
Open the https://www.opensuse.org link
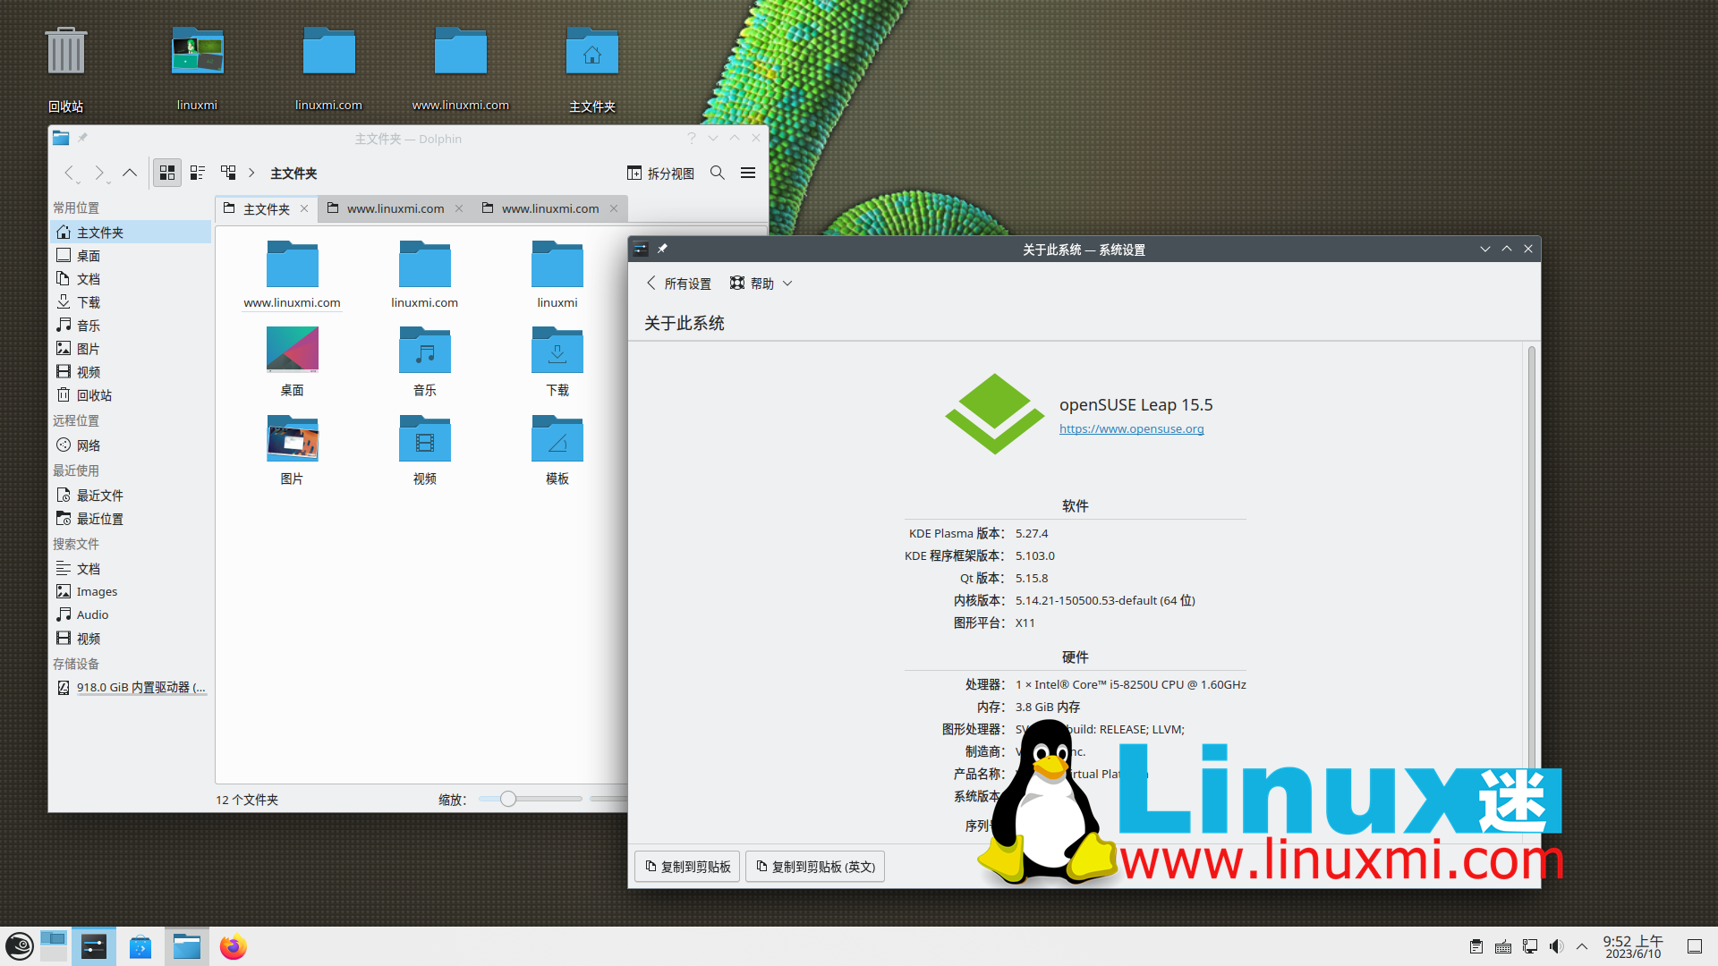1131,428
